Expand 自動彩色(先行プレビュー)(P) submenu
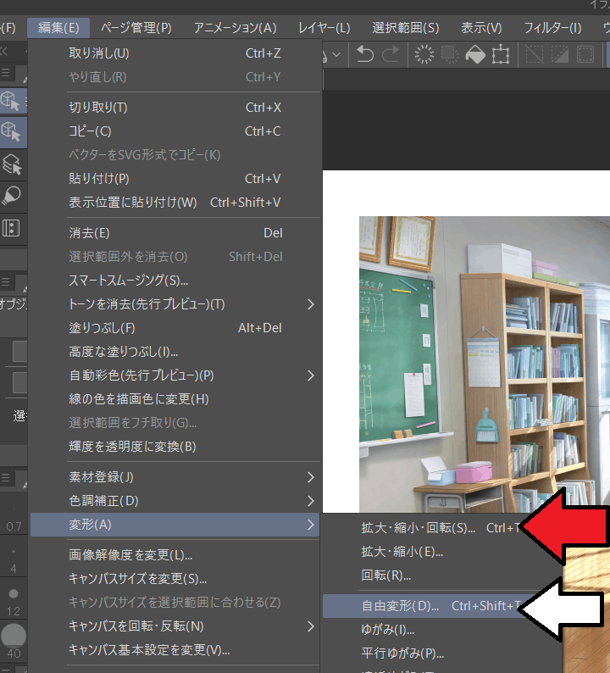 [x=175, y=375]
